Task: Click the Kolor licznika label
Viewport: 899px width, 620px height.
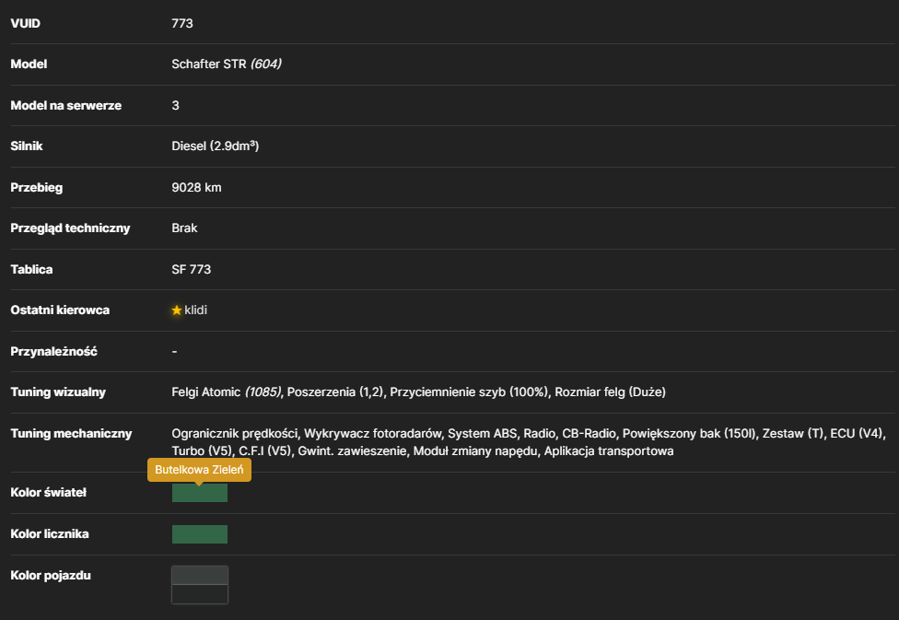Action: [x=50, y=534]
